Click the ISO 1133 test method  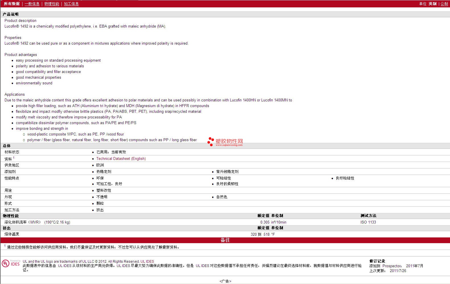(368, 222)
